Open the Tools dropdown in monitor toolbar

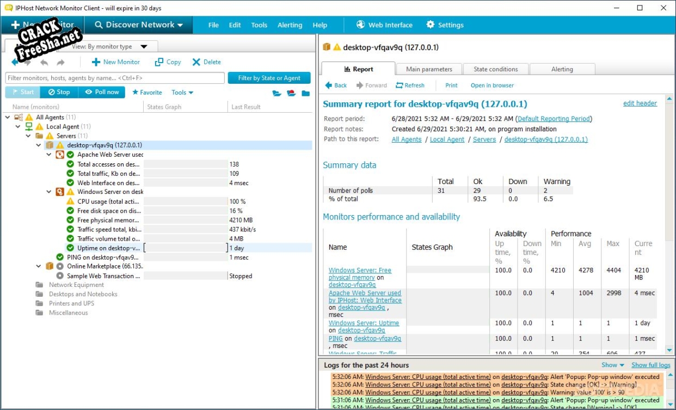click(x=182, y=93)
